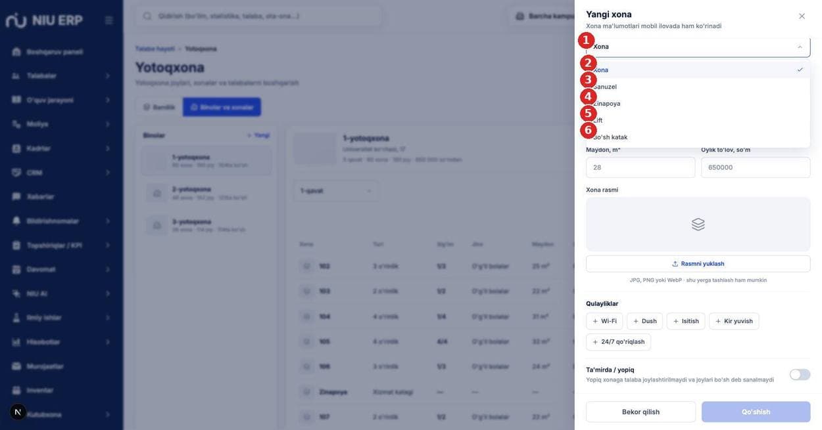Collapse the sidebar with the hamburger icon
822x430 pixels.
pos(109,20)
